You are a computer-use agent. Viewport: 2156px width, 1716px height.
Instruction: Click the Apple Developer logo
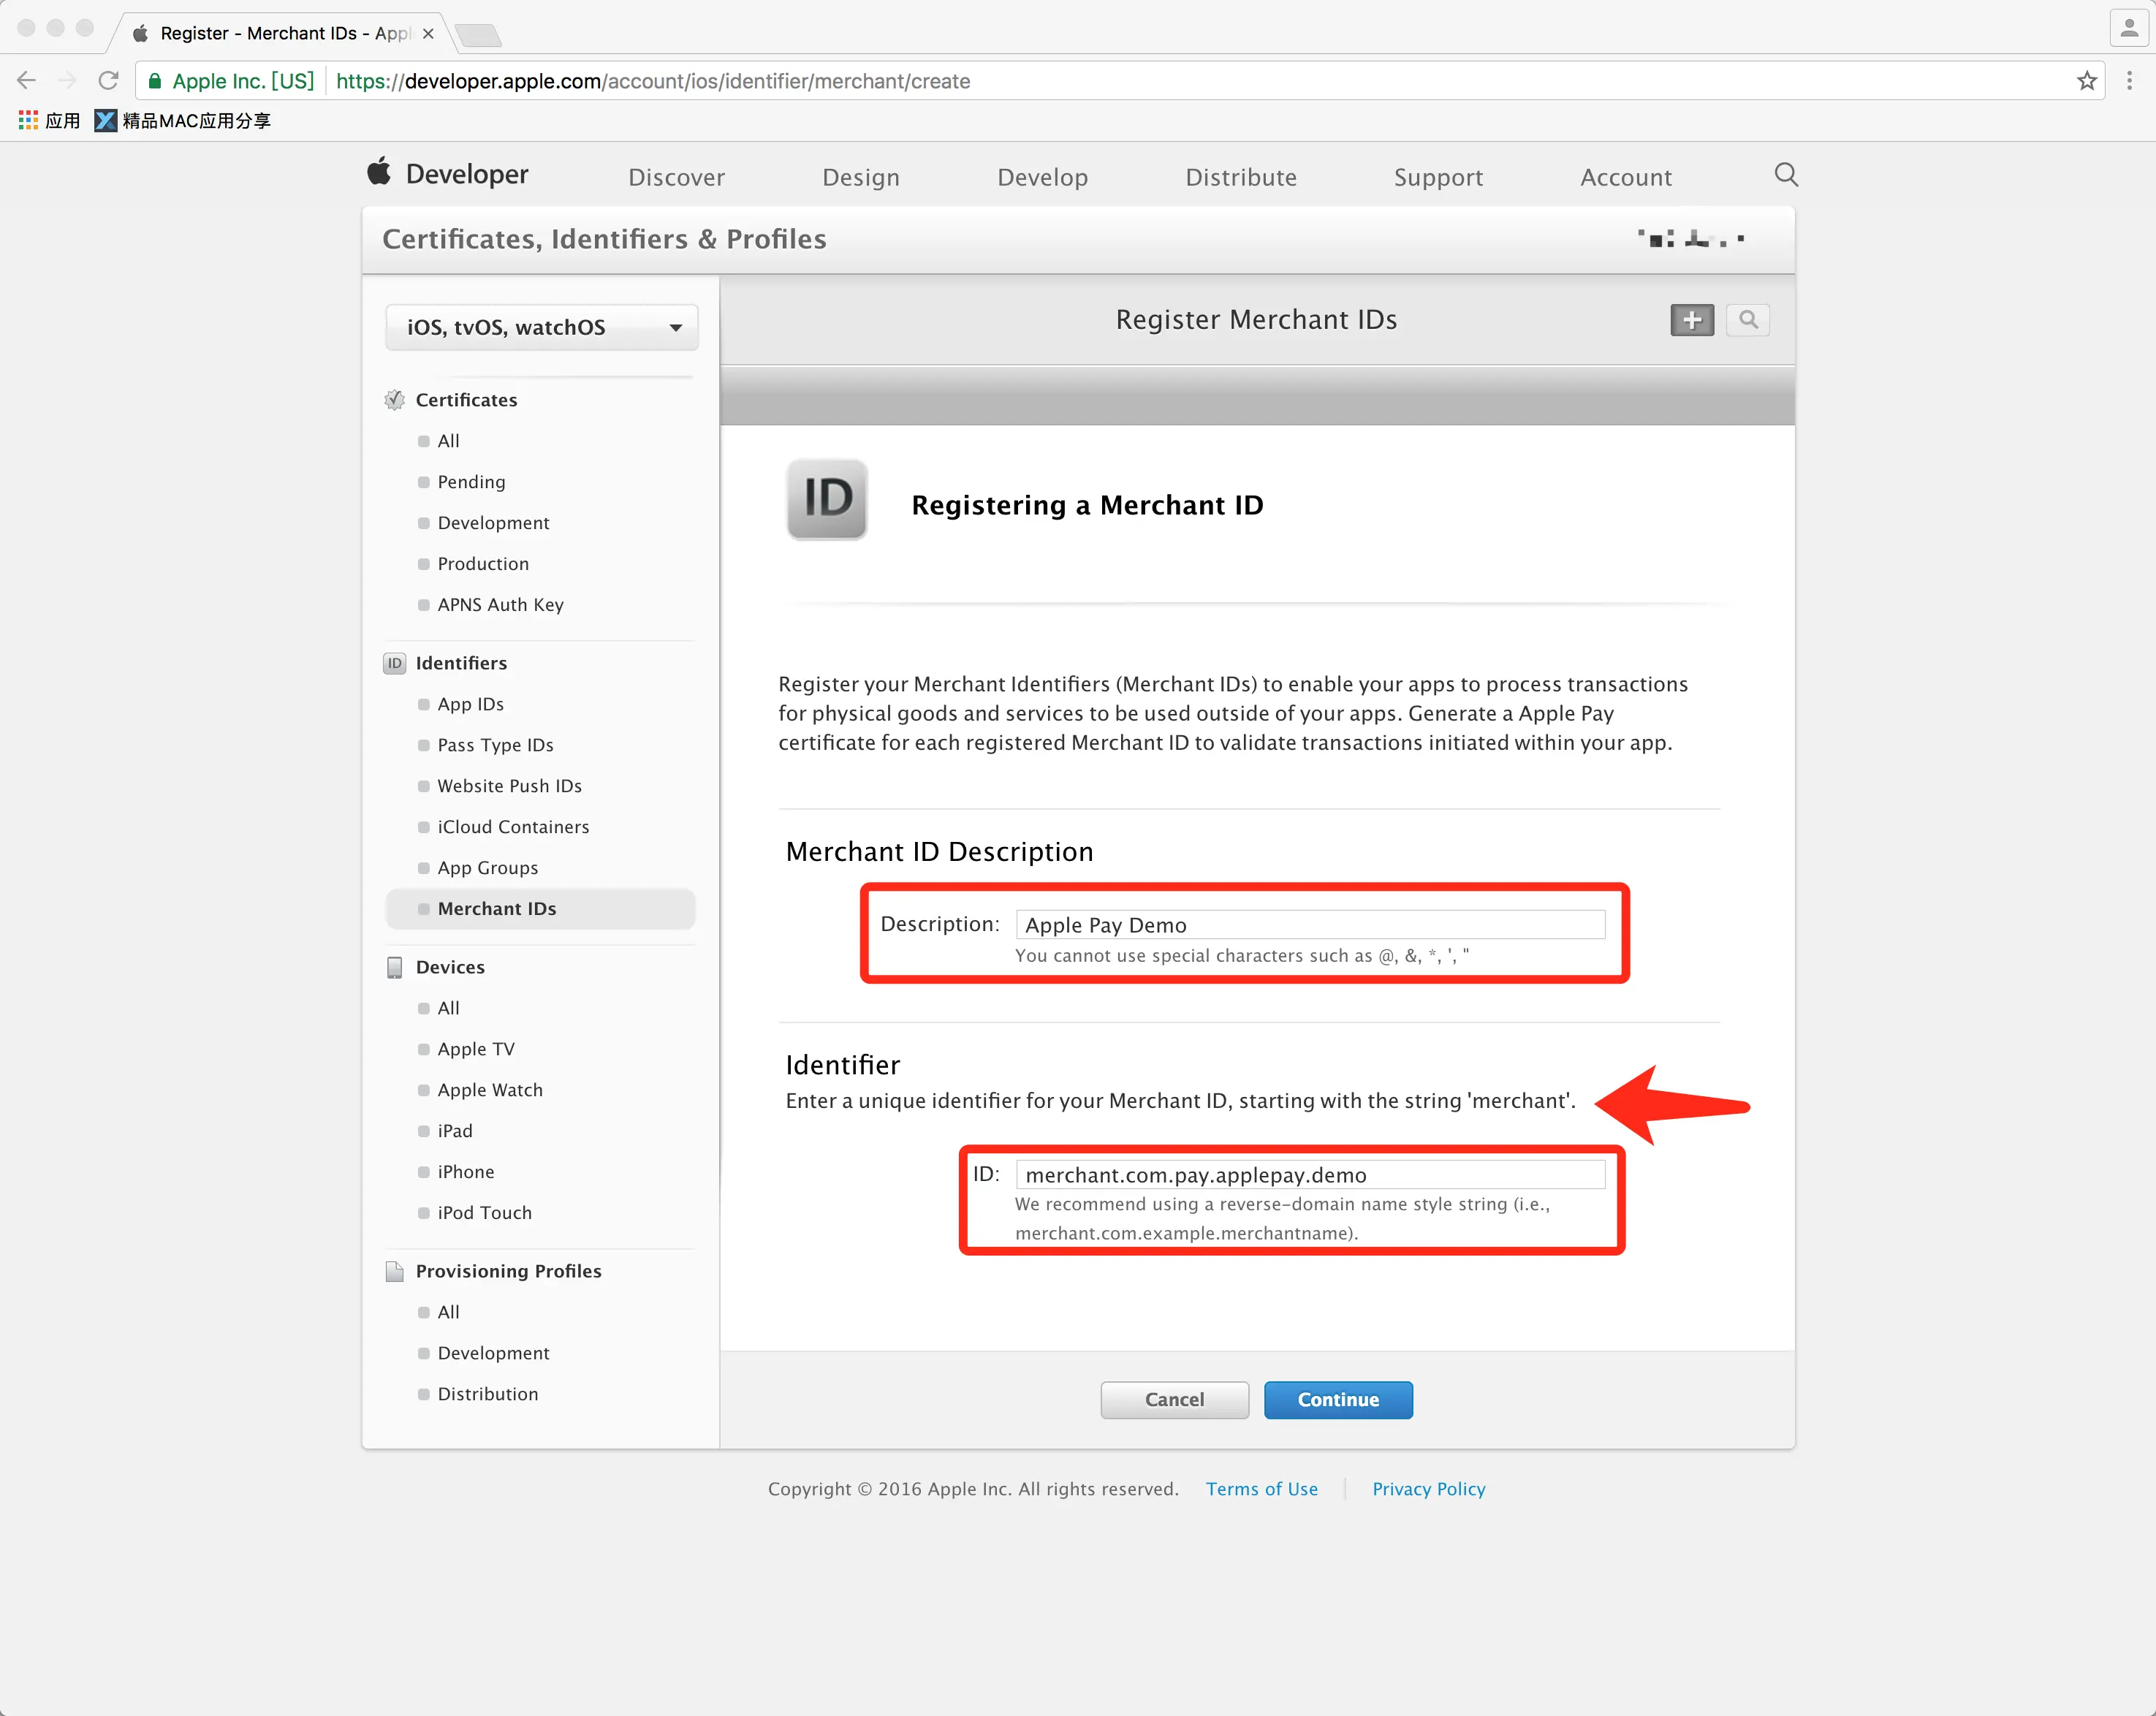click(x=448, y=174)
